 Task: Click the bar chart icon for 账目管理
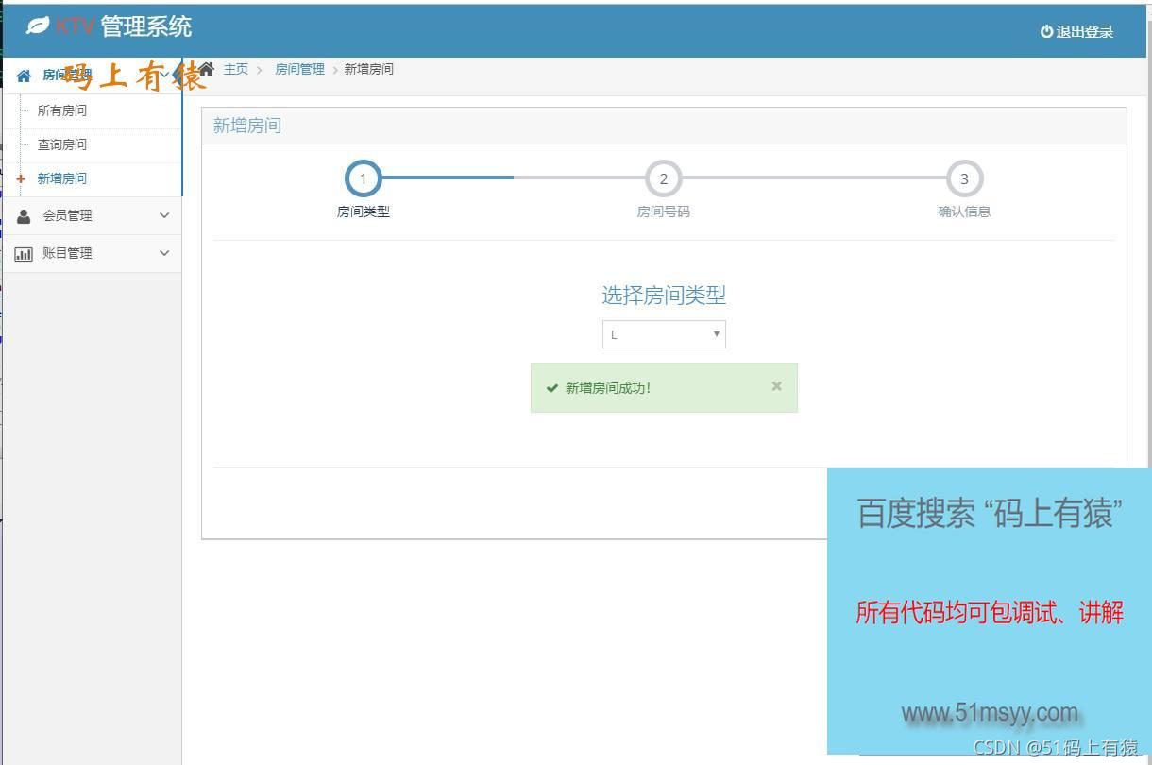(x=24, y=253)
